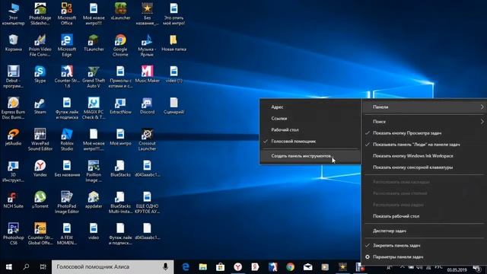Image resolution: width=487 pixels, height=274 pixels.
Task: Toggle Показывать панель Люди на панели задач
Action: 424,145
